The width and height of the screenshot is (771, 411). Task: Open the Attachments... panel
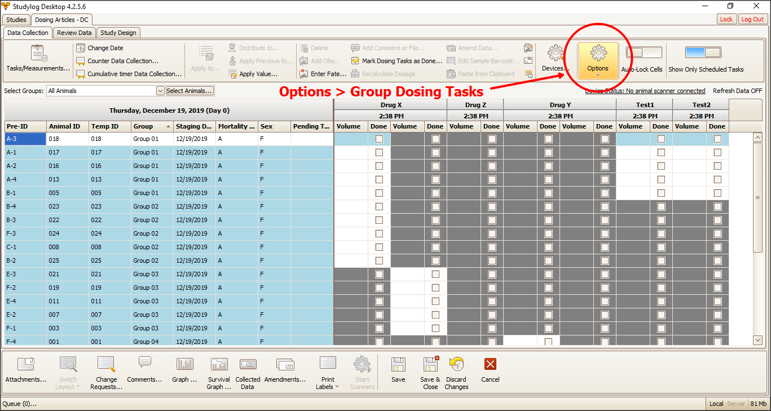(x=26, y=370)
